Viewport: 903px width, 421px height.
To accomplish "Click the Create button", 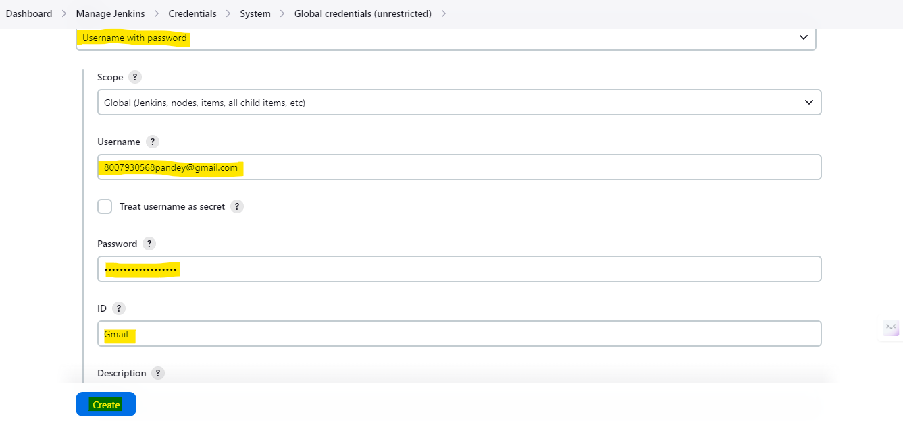I will pos(106,404).
